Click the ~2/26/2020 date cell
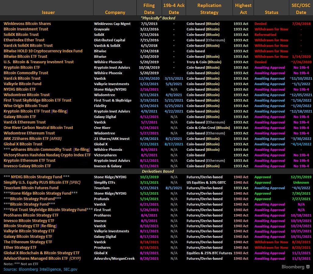The image size is (313, 274). (301, 62)
